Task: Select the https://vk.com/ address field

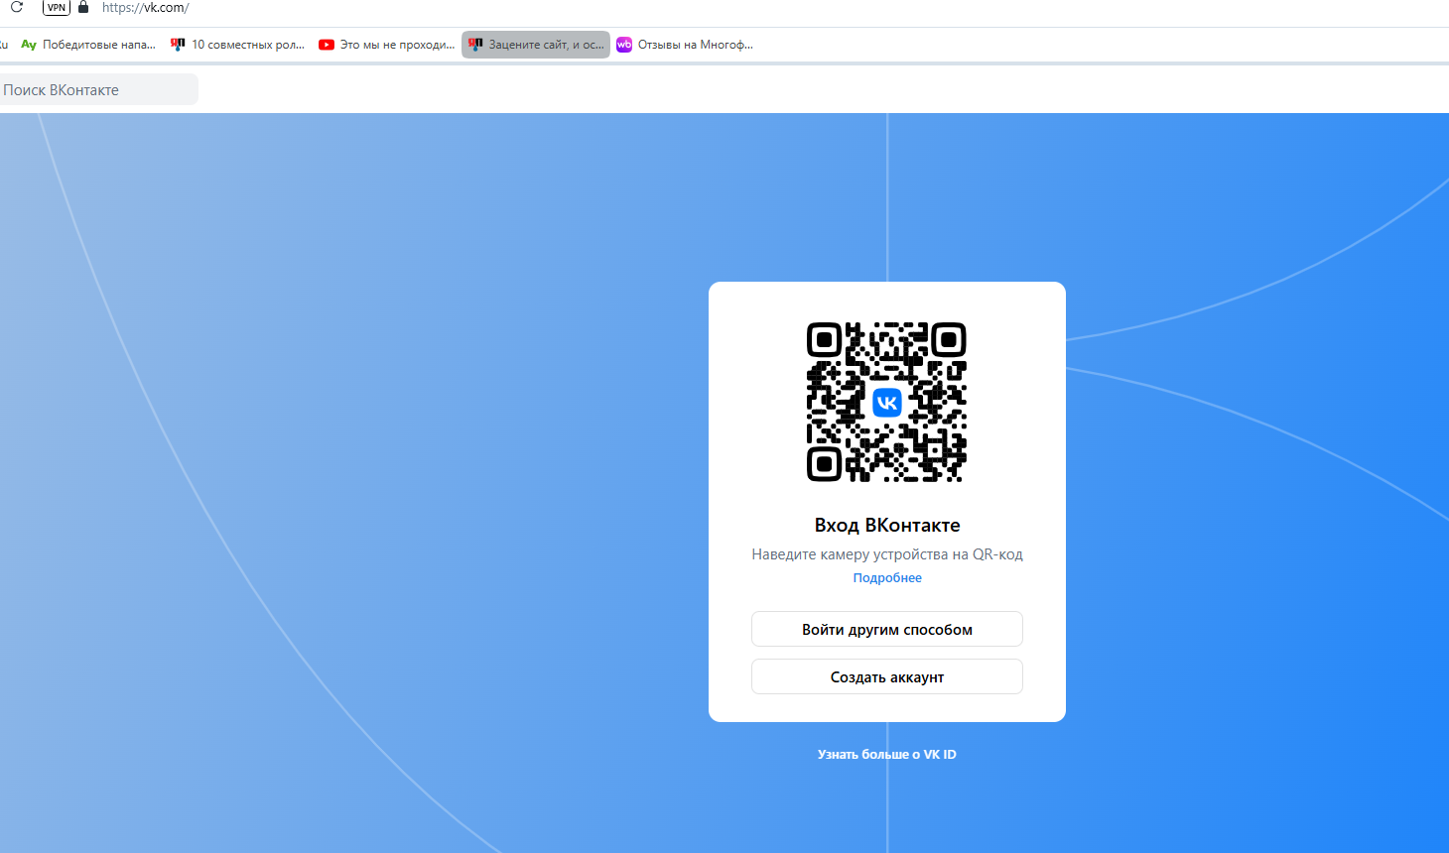Action: (x=146, y=7)
